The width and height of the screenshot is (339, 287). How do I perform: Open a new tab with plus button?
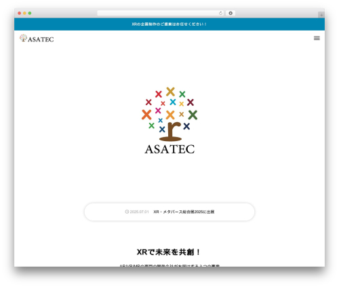coord(321,15)
